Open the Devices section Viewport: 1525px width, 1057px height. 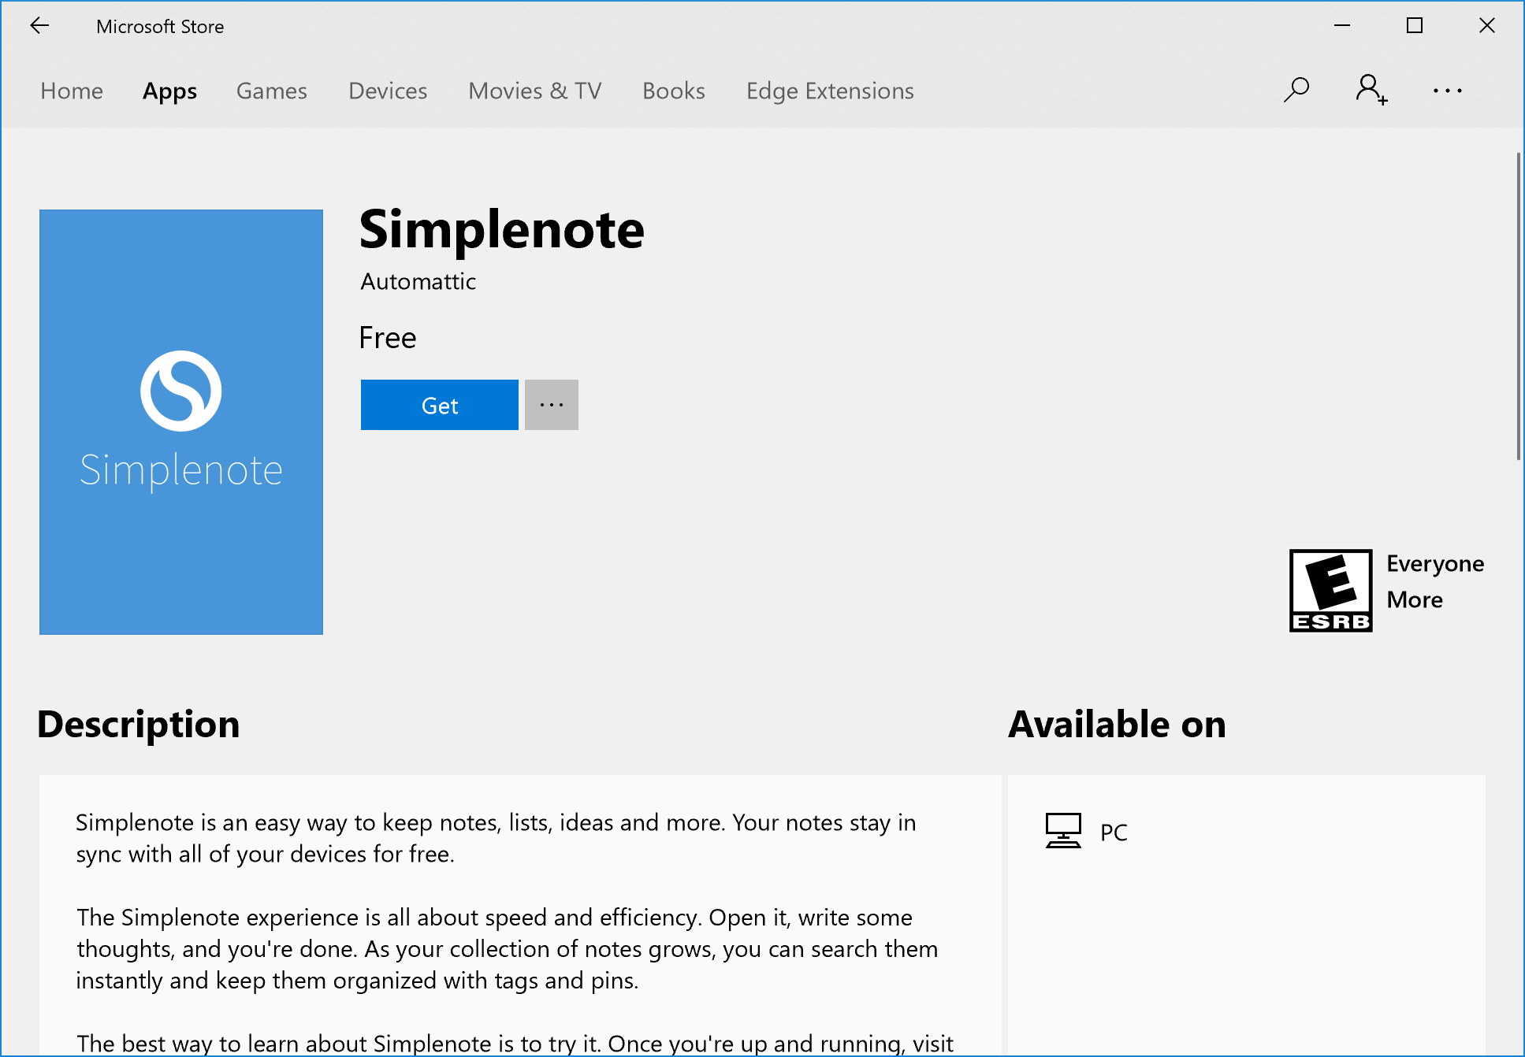tap(387, 91)
